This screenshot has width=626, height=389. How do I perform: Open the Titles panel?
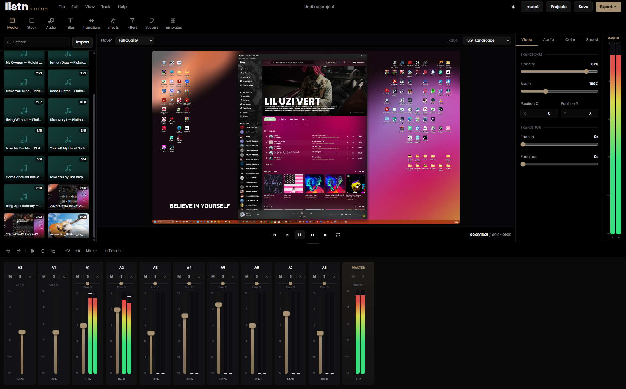[70, 23]
